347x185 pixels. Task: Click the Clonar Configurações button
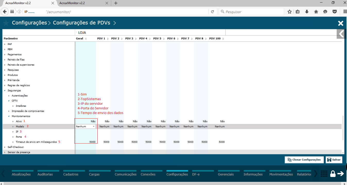(x=304, y=160)
